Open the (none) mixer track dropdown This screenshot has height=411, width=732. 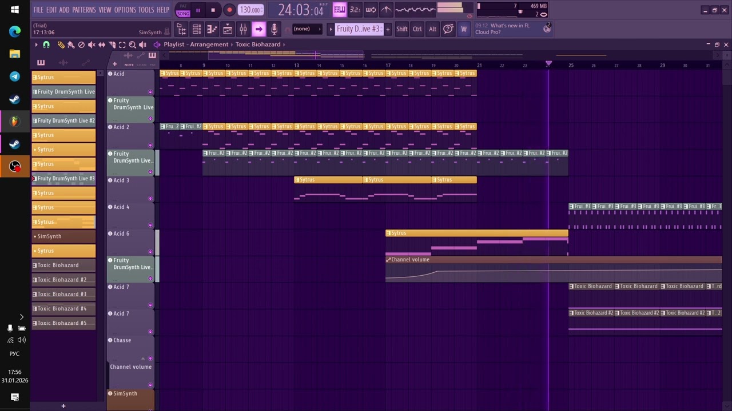(307, 29)
